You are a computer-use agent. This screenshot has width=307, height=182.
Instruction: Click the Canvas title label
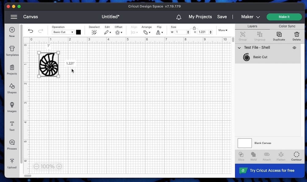click(x=30, y=17)
